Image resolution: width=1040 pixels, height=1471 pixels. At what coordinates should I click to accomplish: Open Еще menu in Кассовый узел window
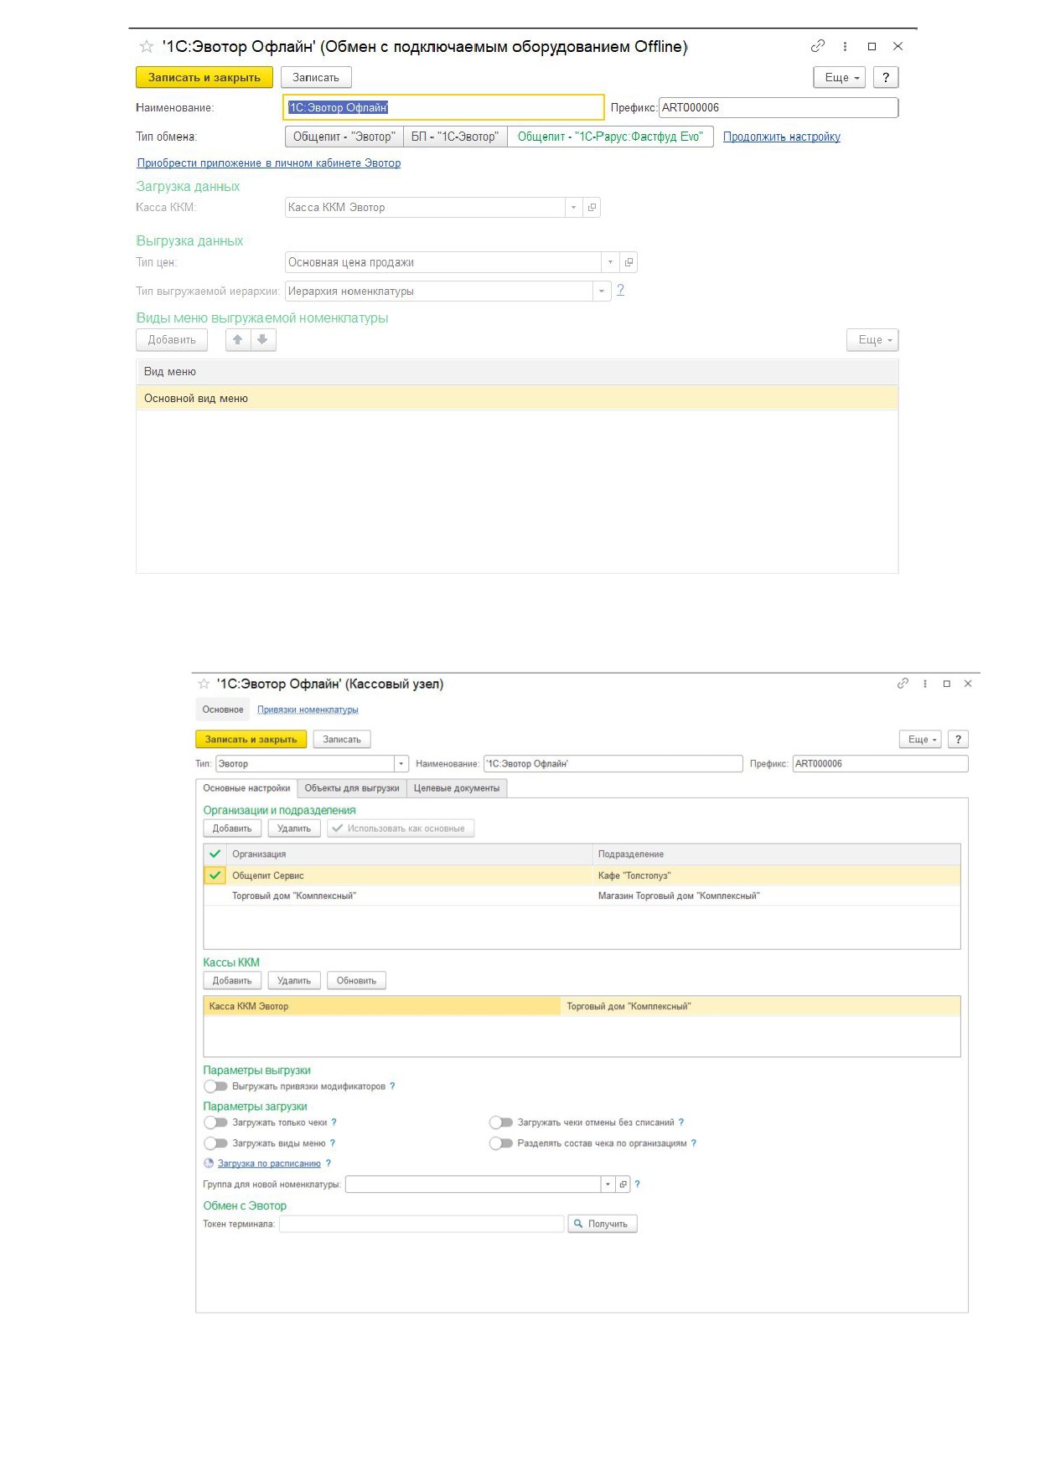[x=920, y=739]
